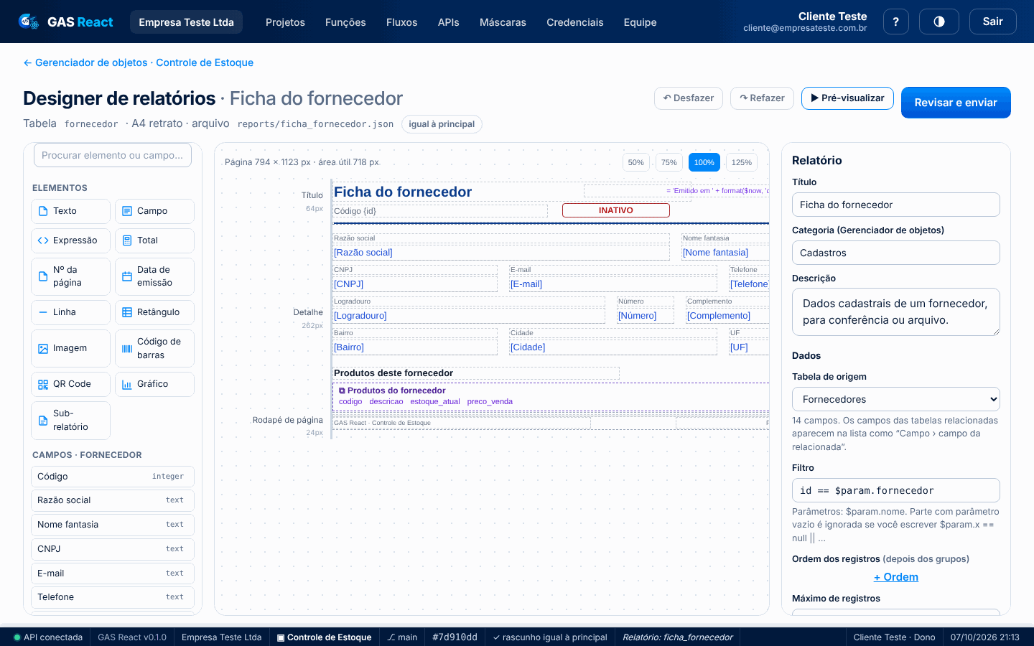Open the Projetos menu

(x=285, y=22)
